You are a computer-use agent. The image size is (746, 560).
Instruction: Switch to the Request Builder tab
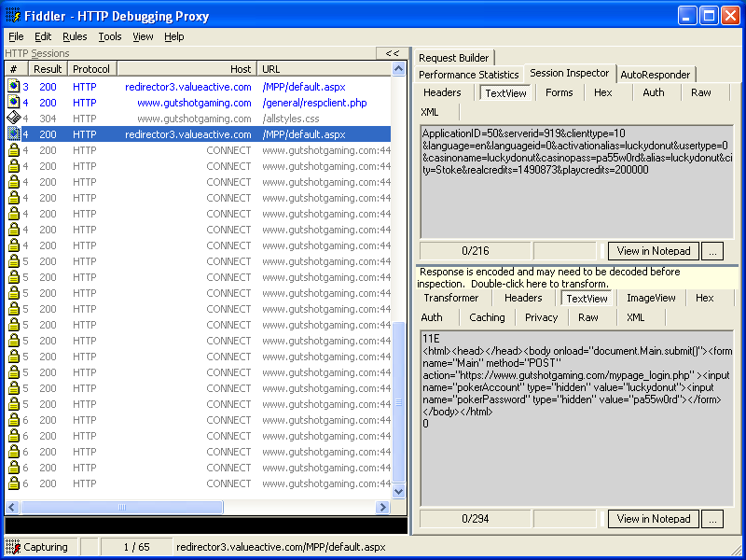click(454, 58)
